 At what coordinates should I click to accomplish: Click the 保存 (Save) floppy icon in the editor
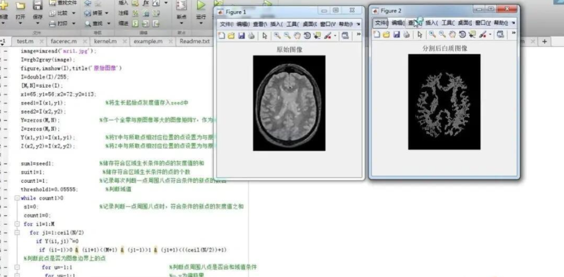(x=37, y=5)
